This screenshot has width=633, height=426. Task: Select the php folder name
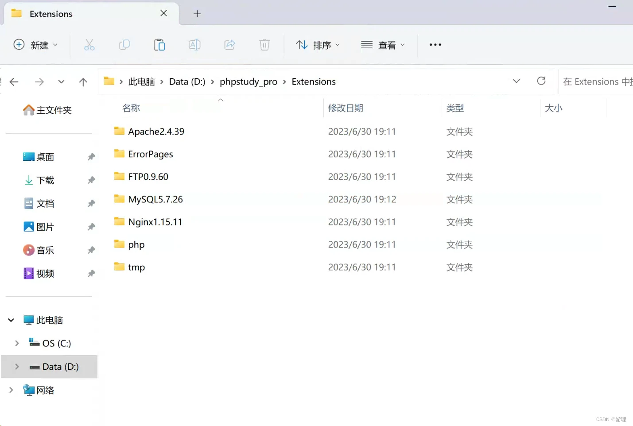136,245
